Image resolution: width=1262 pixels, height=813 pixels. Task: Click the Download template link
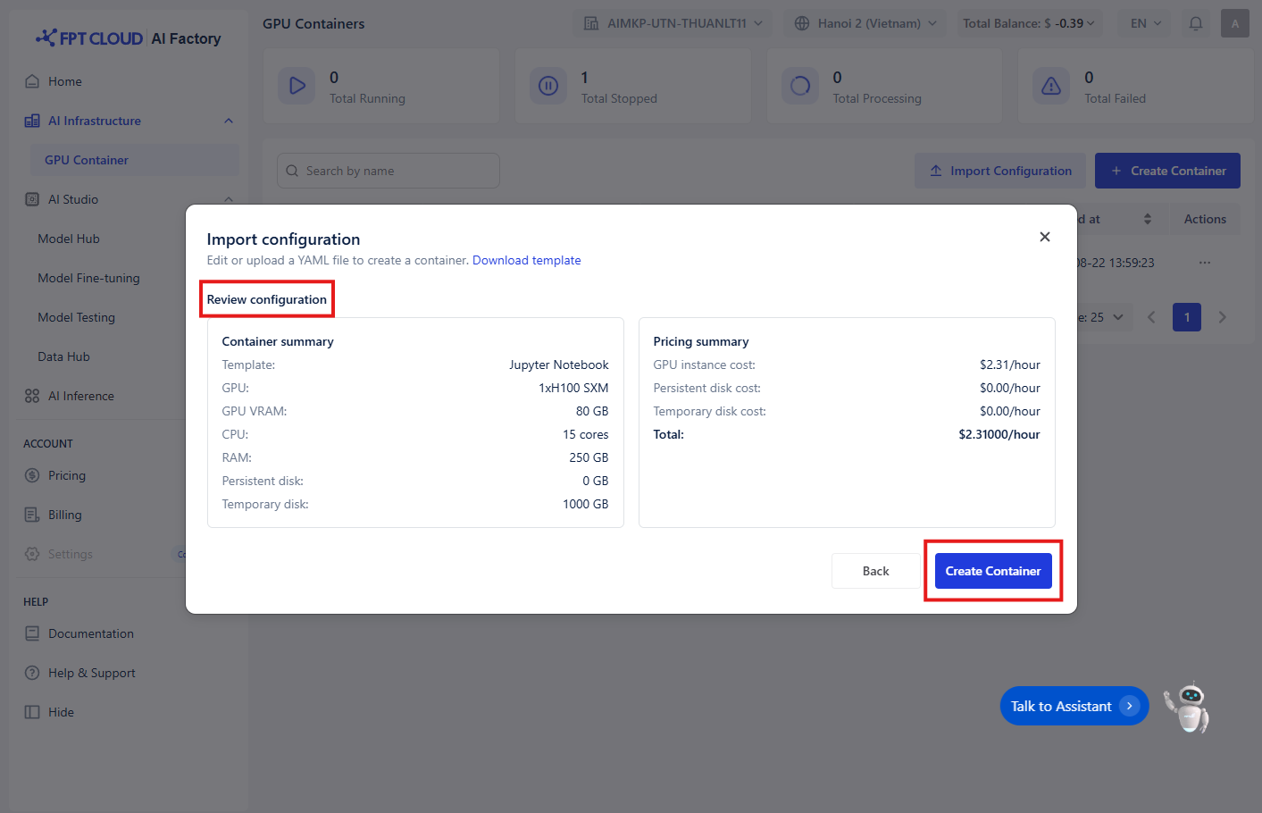(x=527, y=260)
